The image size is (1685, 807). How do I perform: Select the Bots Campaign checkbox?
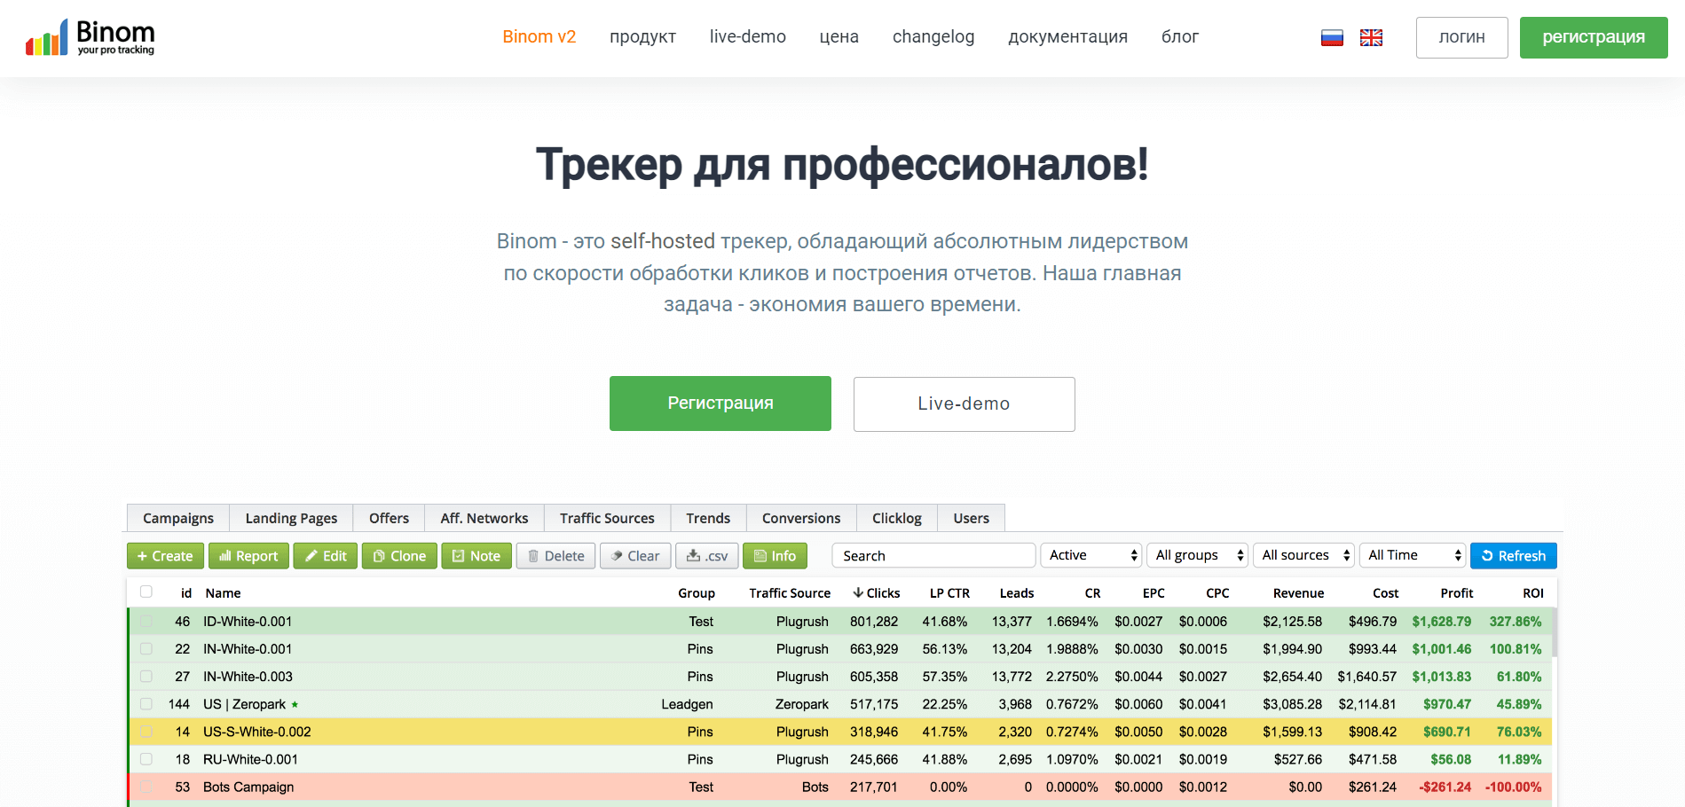click(x=146, y=787)
